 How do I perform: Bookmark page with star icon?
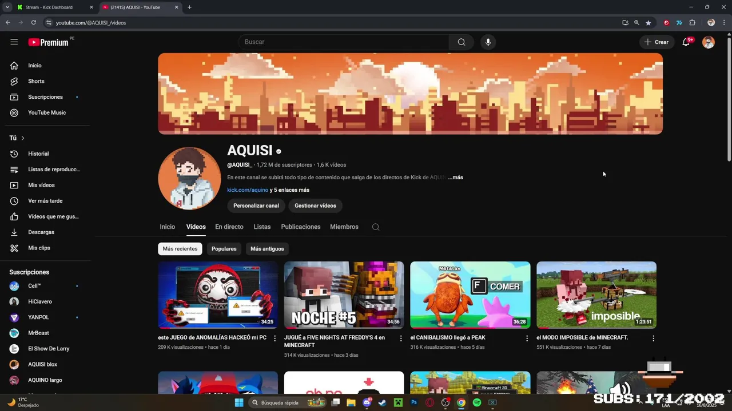(x=648, y=23)
